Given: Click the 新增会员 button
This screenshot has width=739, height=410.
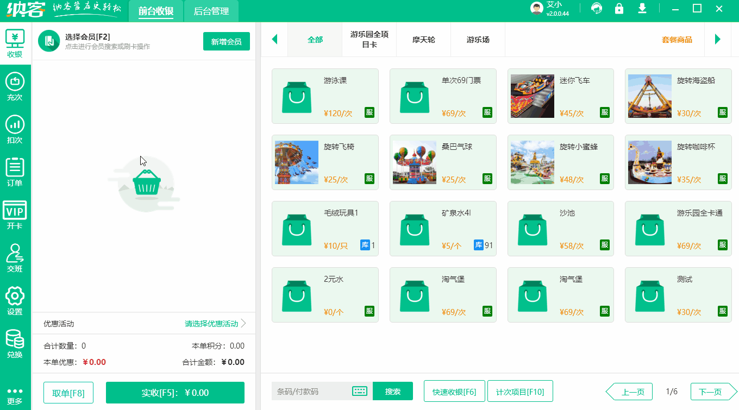Looking at the screenshot, I should click(227, 41).
